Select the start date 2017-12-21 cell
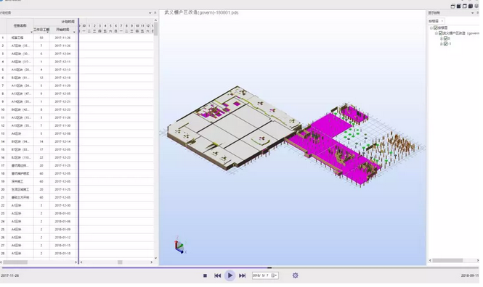Viewport: 483px width, 287px height. coord(62,101)
